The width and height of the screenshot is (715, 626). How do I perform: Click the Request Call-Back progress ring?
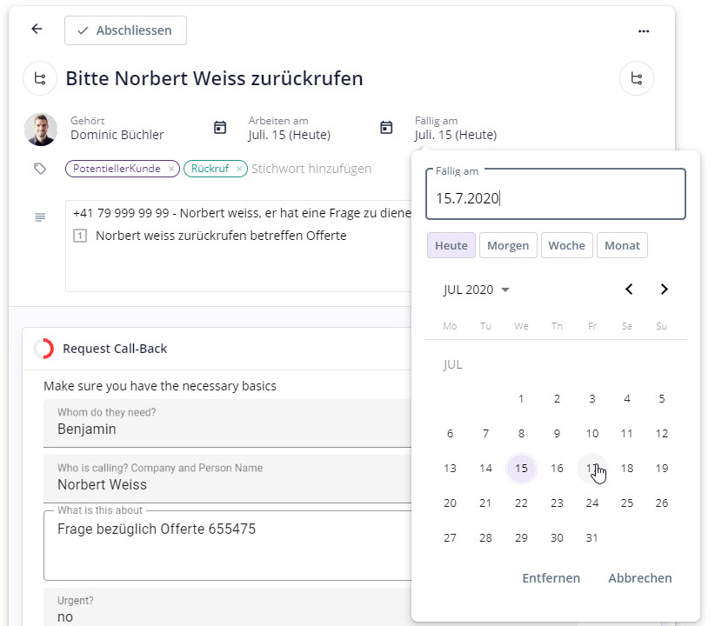point(43,349)
